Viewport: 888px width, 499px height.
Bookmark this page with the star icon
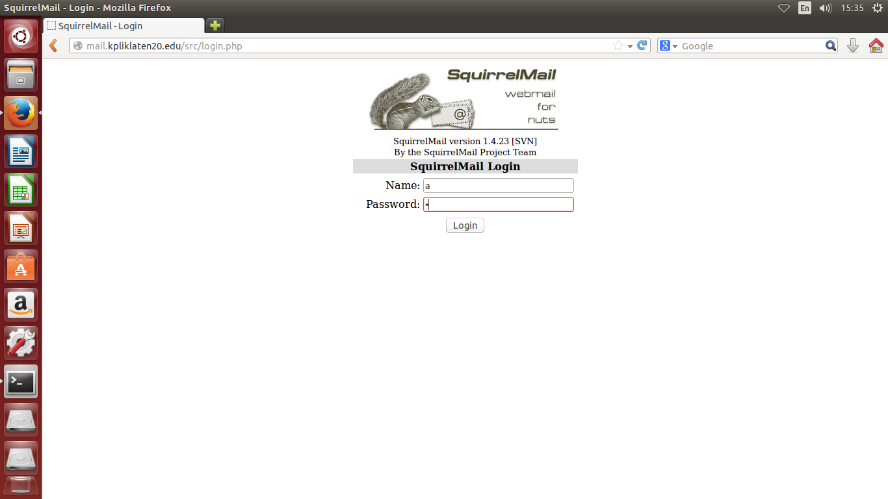pyautogui.click(x=618, y=45)
